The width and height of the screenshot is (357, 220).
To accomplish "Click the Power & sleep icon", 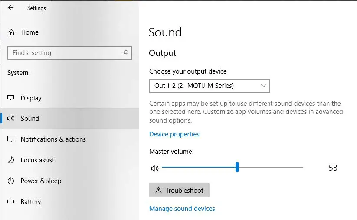I will 11,181.
